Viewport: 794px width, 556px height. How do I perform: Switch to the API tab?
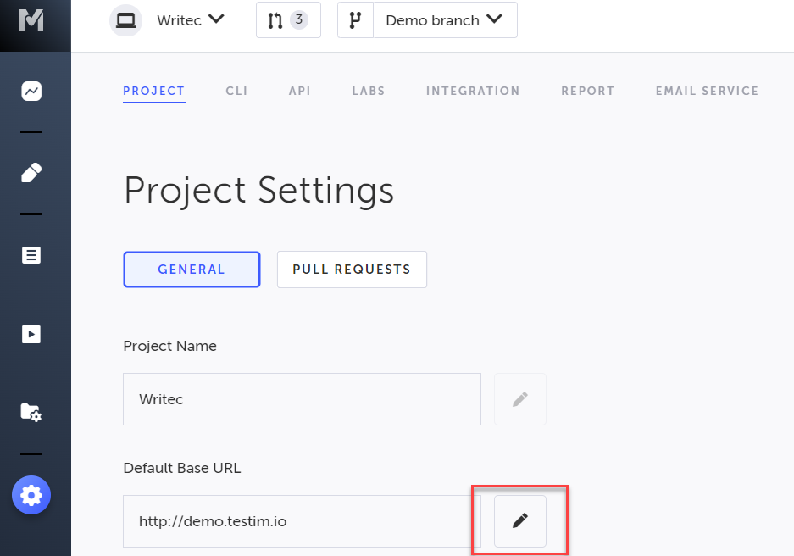click(300, 91)
